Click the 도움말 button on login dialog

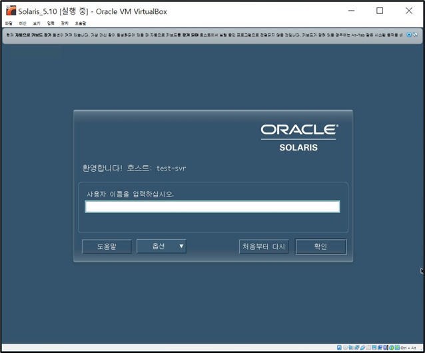click(x=107, y=246)
